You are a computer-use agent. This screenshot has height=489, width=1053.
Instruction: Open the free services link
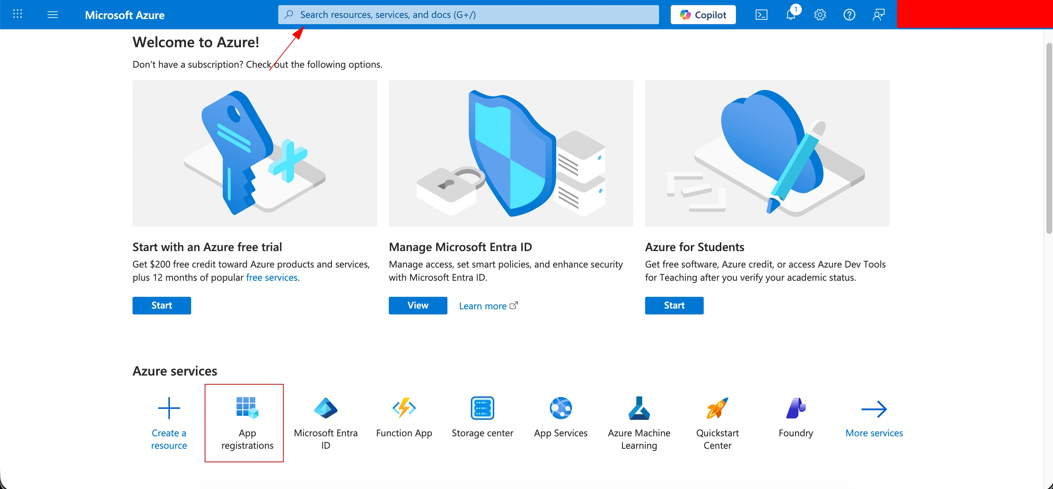pos(272,277)
